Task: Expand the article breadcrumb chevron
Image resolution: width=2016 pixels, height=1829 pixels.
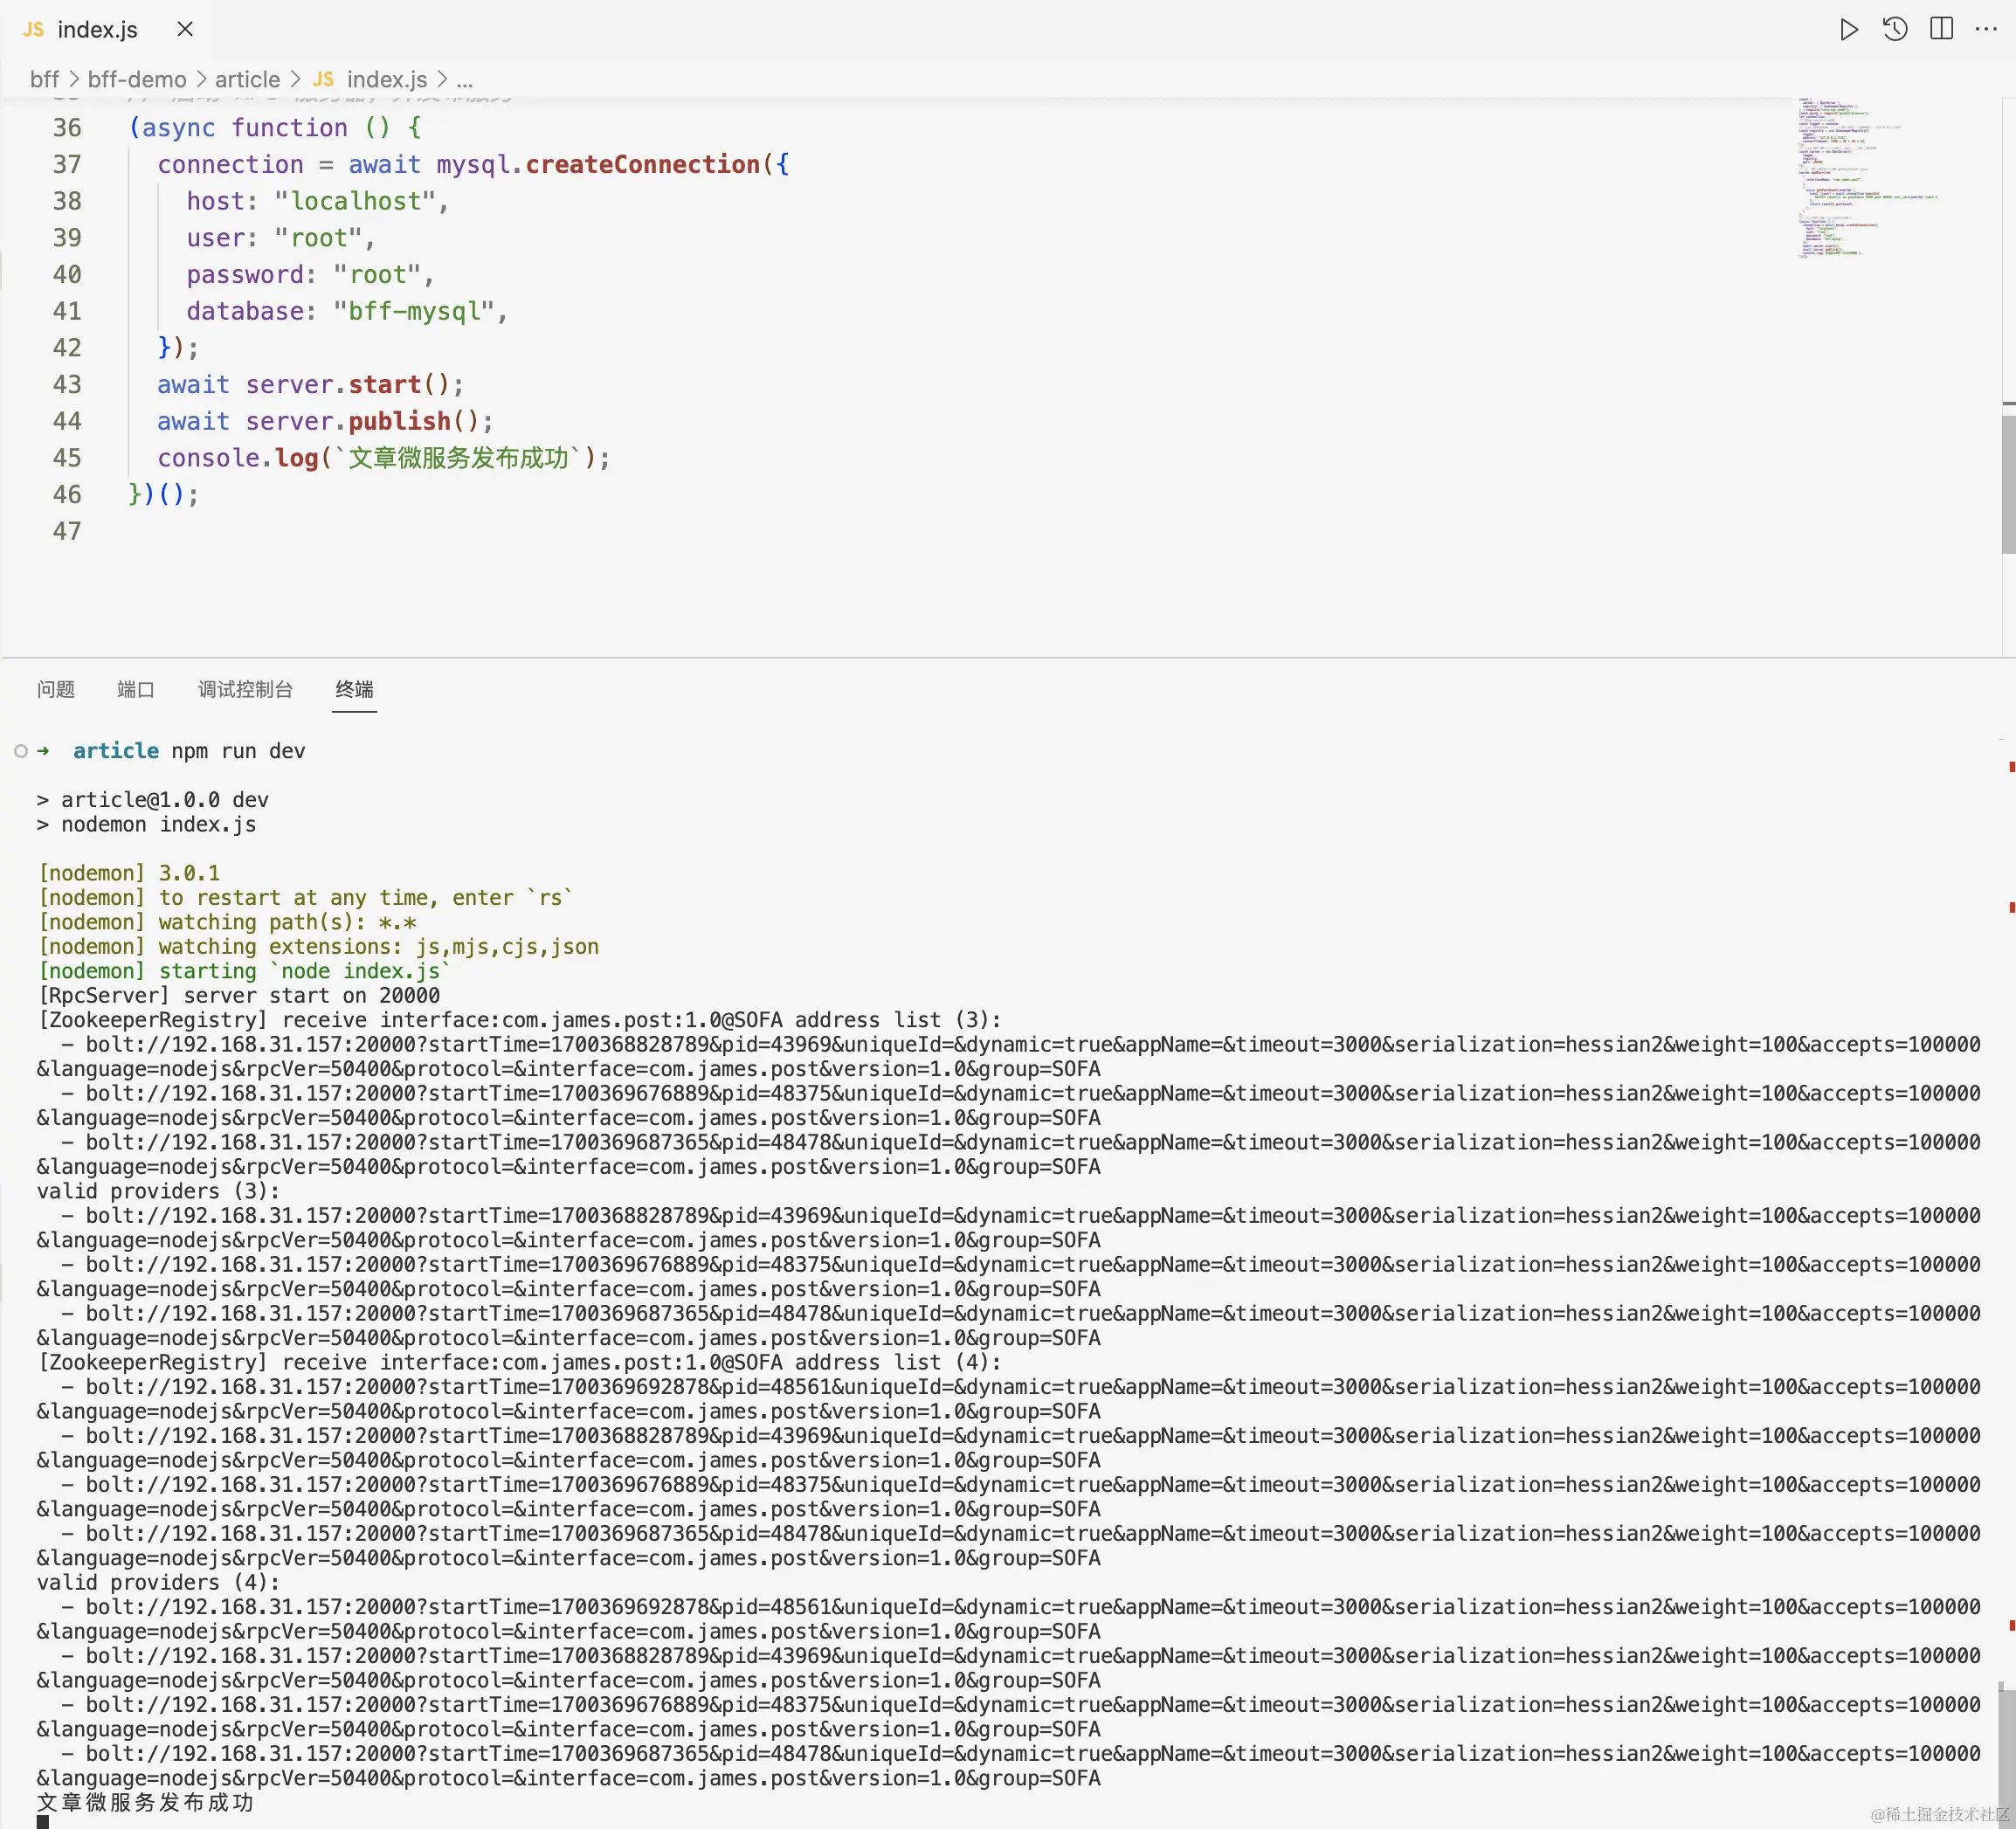Action: click(296, 80)
